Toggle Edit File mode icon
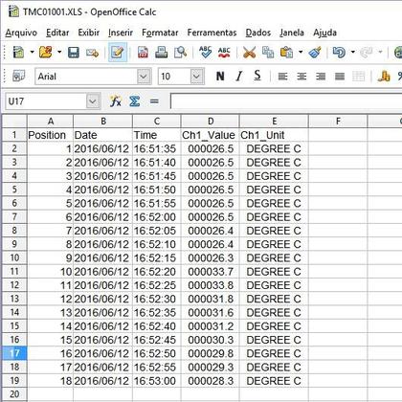 pos(118,53)
